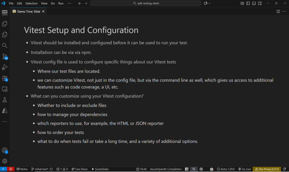Click Go Live in status bar

(244, 169)
